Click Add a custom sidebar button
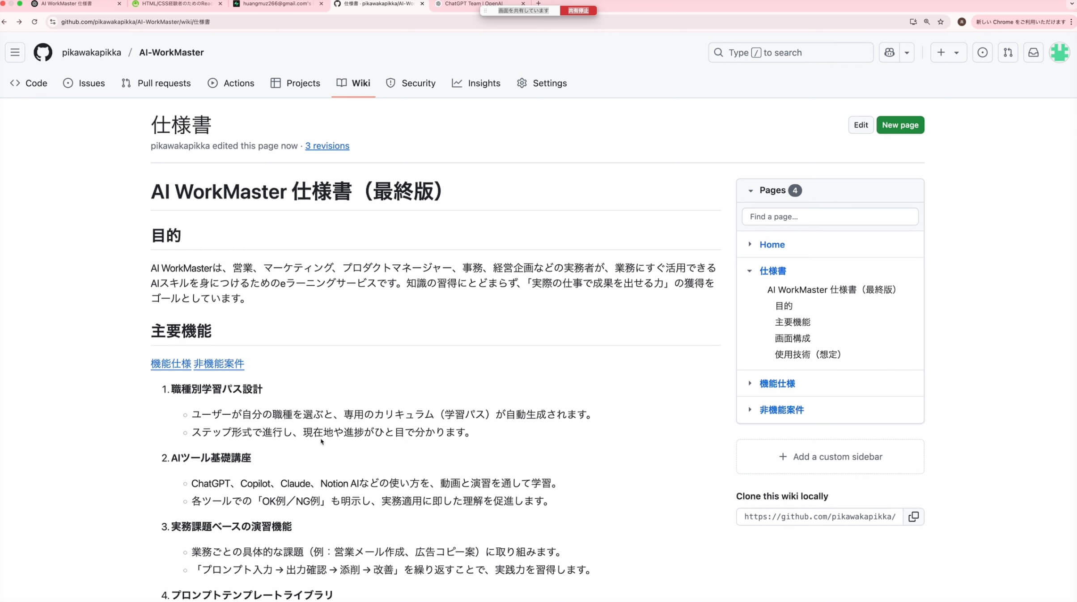Image resolution: width=1077 pixels, height=602 pixels. coord(830,457)
